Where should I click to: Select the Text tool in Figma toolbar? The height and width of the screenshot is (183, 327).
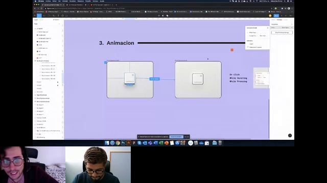(x=58, y=16)
